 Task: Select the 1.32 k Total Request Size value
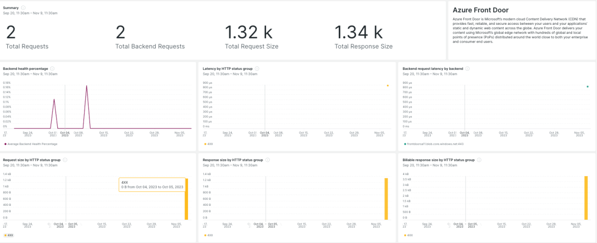[x=249, y=32]
